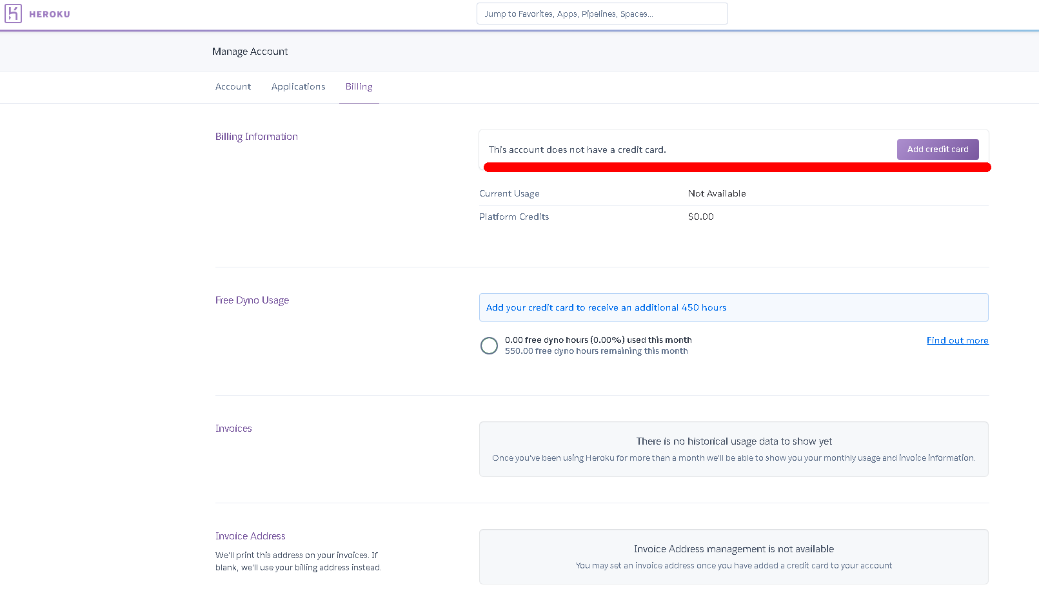Follow the Find out more link
The image size is (1039, 589).
coord(957,340)
